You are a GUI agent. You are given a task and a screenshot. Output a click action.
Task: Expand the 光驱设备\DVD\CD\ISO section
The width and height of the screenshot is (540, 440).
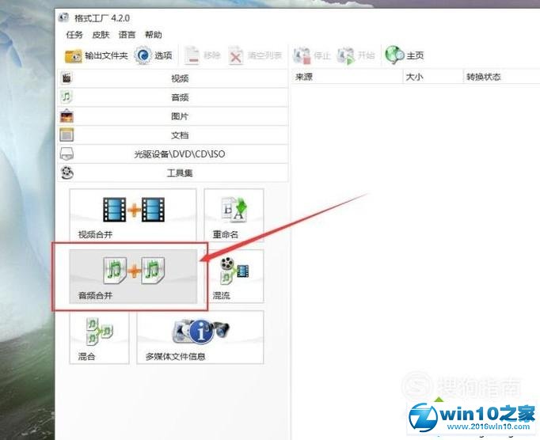coord(179,154)
